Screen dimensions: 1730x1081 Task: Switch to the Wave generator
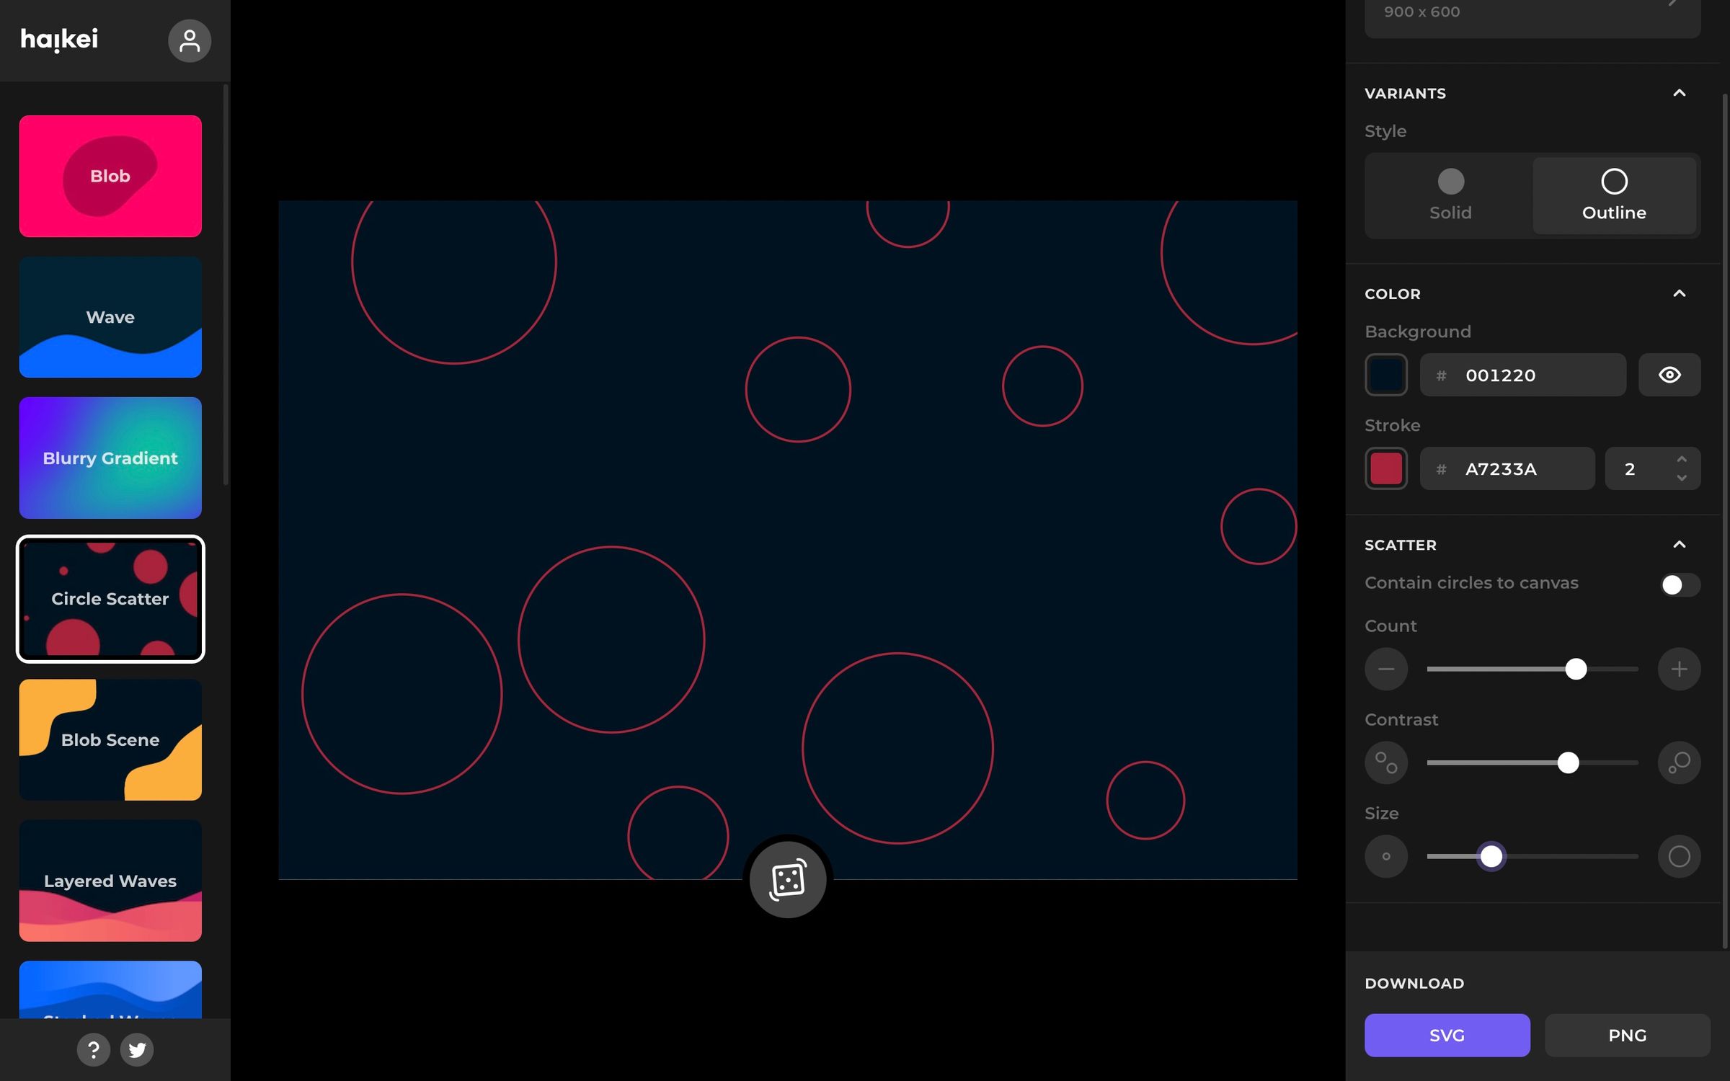click(110, 317)
